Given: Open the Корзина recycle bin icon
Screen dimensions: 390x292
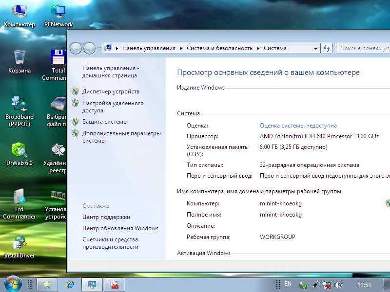Looking at the screenshot, I should pyautogui.click(x=19, y=58).
